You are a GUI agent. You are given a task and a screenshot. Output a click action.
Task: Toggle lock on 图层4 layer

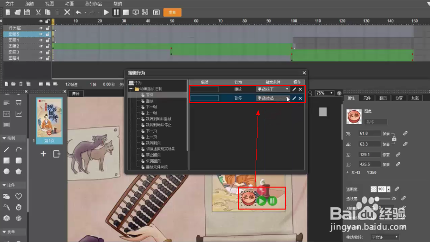[48, 58]
